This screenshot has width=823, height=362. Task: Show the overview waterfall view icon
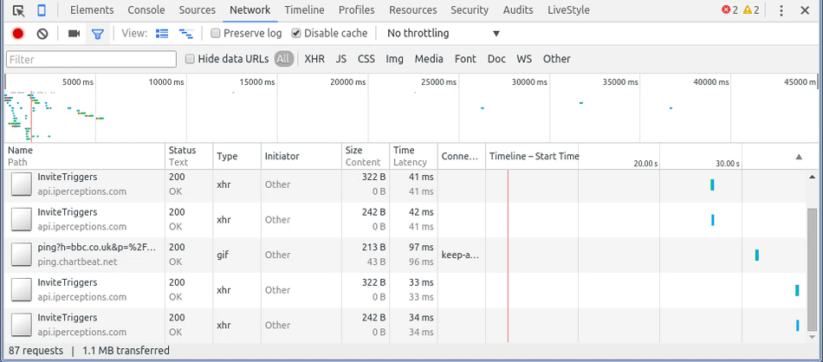(x=185, y=34)
